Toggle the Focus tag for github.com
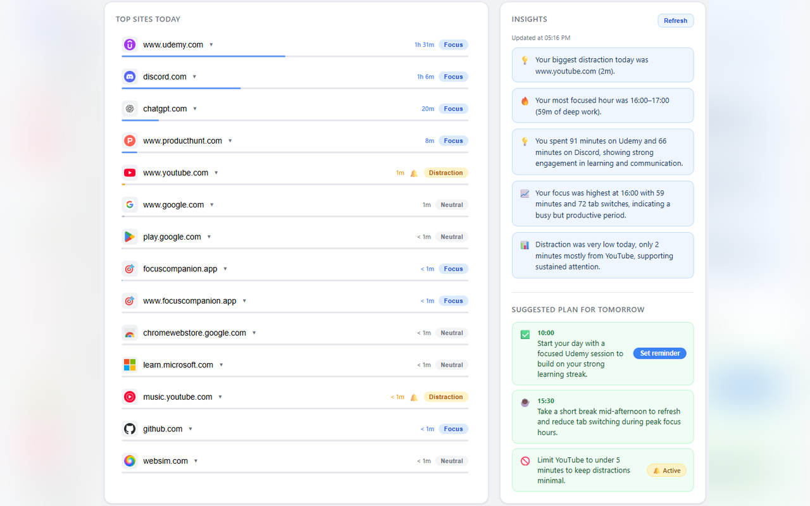810x506 pixels. pos(453,429)
